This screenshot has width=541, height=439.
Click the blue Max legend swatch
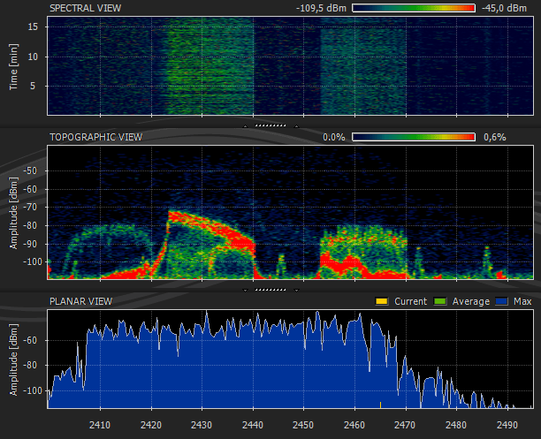pyautogui.click(x=502, y=302)
